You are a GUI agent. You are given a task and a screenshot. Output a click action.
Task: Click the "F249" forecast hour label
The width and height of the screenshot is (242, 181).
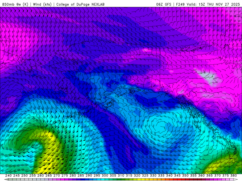pos(180,5)
